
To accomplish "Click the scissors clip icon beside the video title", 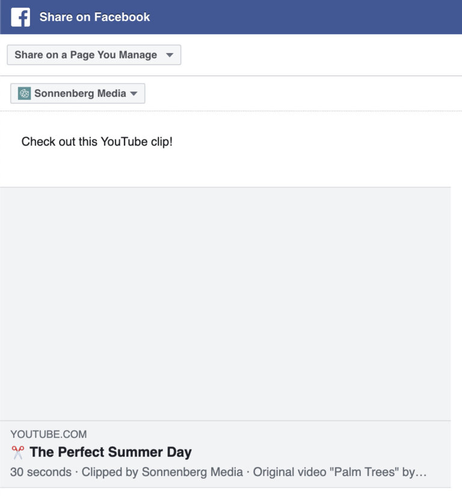I will tap(17, 451).
